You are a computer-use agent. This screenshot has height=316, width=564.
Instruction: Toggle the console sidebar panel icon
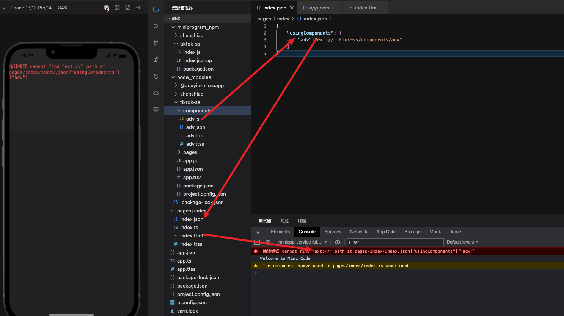pos(257,242)
